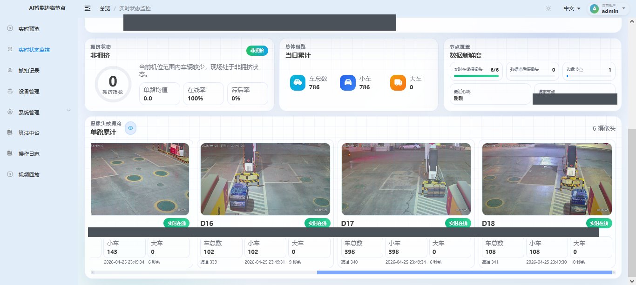Click 通道 340 label under D17
Screen dimensions: 636x285
point(349,262)
